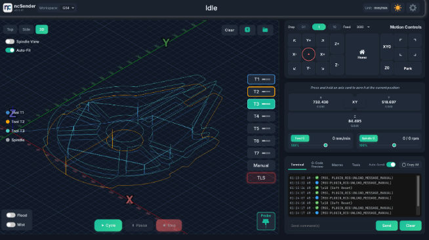429x240 pixels.
Task: Click the Manual tool change button
Action: [x=261, y=165]
